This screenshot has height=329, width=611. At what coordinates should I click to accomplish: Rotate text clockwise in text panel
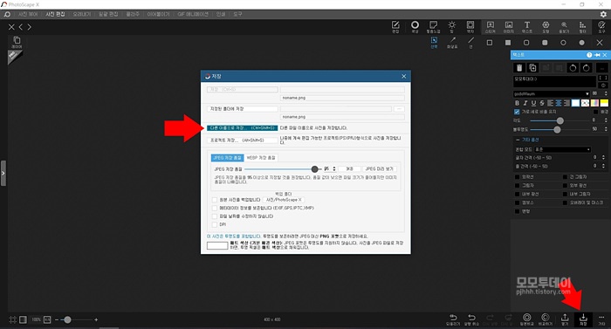(x=586, y=68)
